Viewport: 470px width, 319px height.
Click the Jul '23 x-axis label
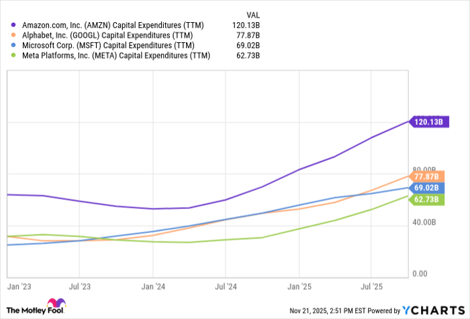click(x=80, y=286)
